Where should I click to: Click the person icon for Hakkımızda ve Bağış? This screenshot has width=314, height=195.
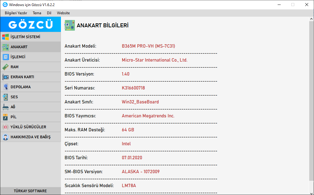[x=5, y=137]
